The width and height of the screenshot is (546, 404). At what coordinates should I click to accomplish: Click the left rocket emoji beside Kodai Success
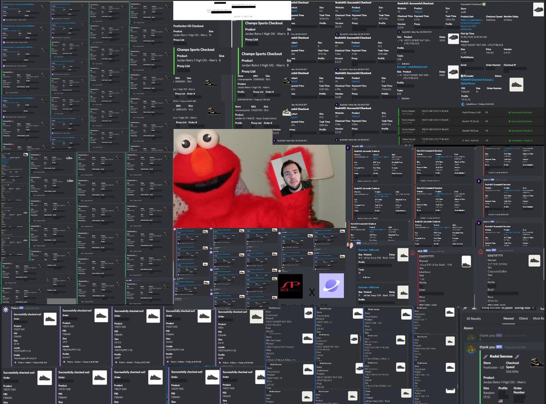(485, 356)
